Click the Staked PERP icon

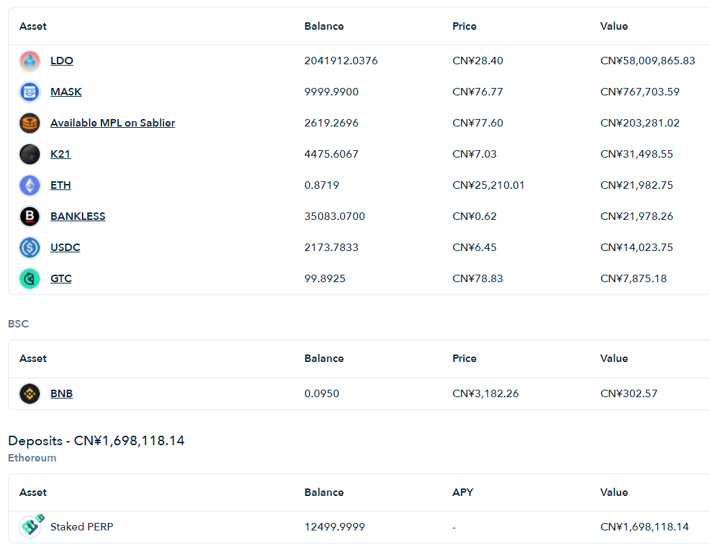[31, 526]
